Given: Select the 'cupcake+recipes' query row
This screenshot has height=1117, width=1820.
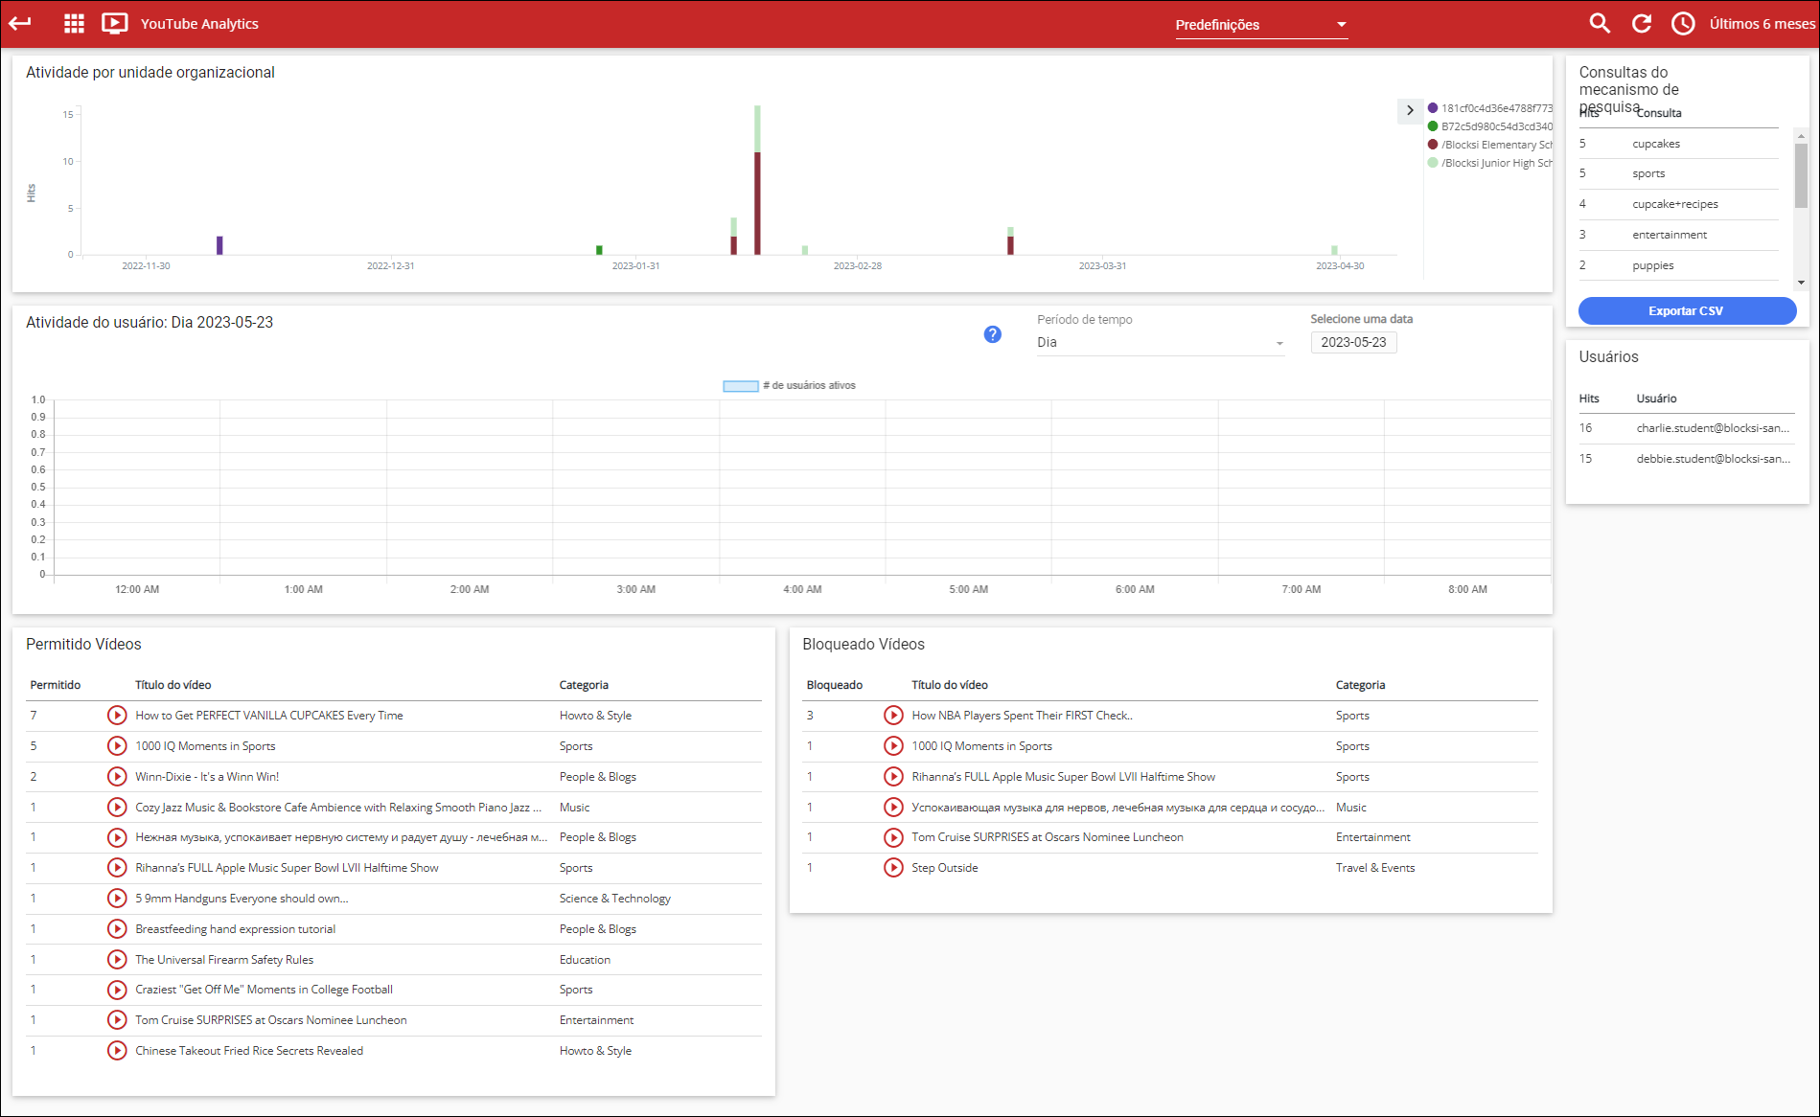Looking at the screenshot, I should [1679, 205].
